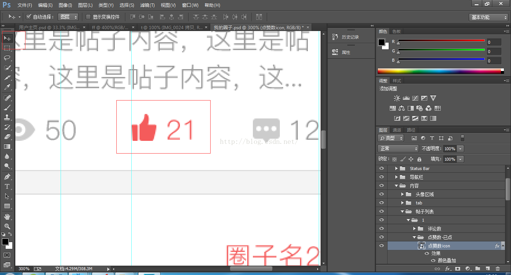Hide the 导航栏 layer group

[x=382, y=177]
